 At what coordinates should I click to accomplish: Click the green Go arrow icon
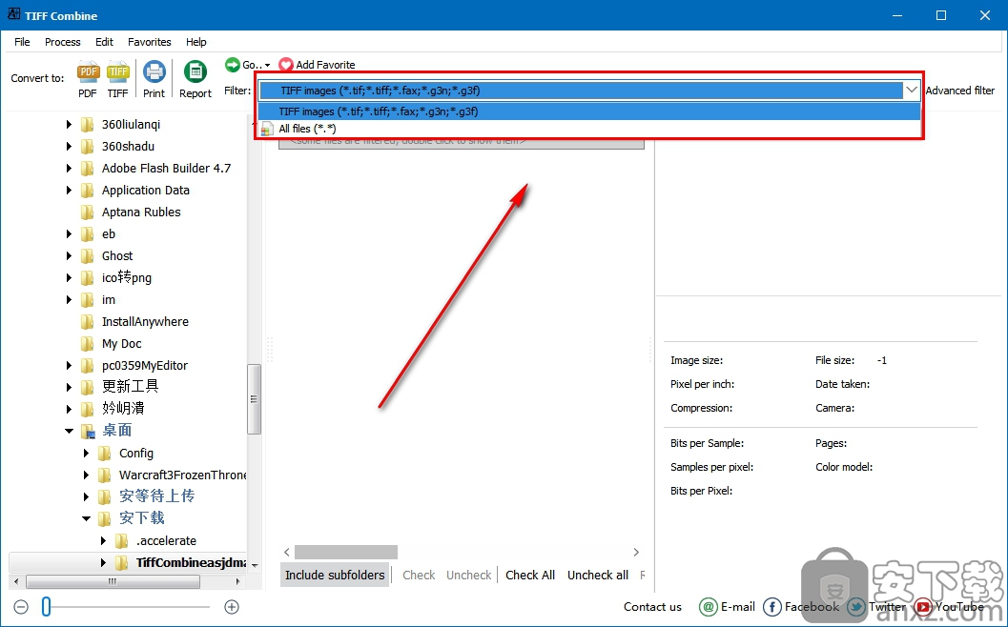click(x=232, y=64)
